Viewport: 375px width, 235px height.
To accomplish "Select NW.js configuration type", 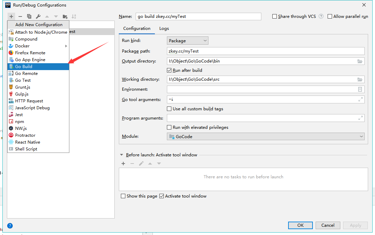I will coord(38,128).
